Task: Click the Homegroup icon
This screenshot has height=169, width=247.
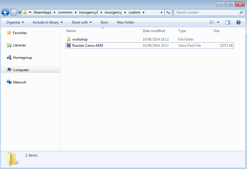Action: click(9, 58)
